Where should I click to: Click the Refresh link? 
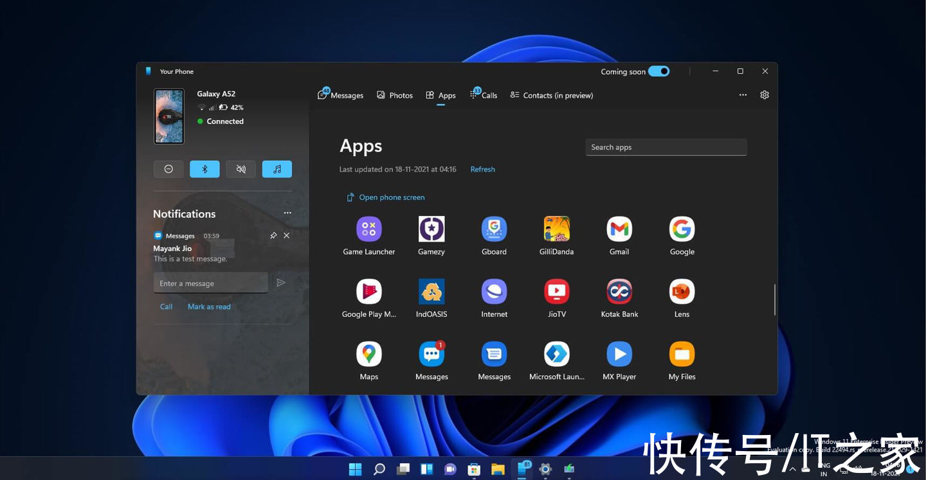click(482, 169)
